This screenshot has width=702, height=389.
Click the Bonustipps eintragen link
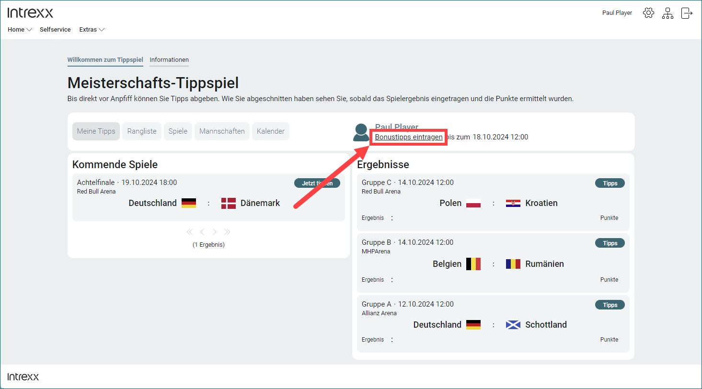[x=409, y=137]
